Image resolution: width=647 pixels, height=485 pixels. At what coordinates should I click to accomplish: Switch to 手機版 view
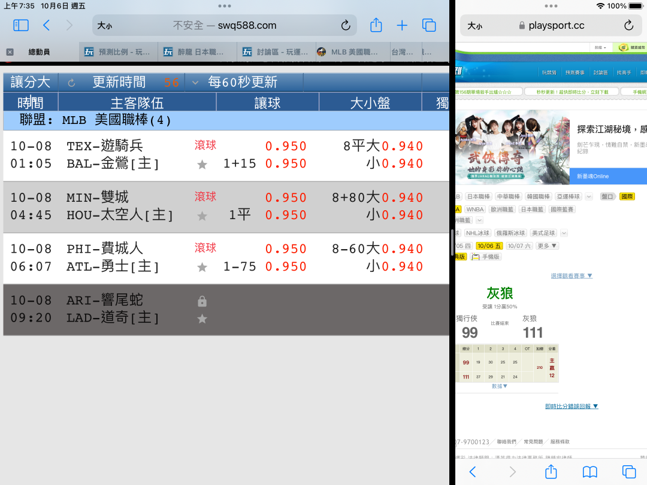[x=486, y=257]
